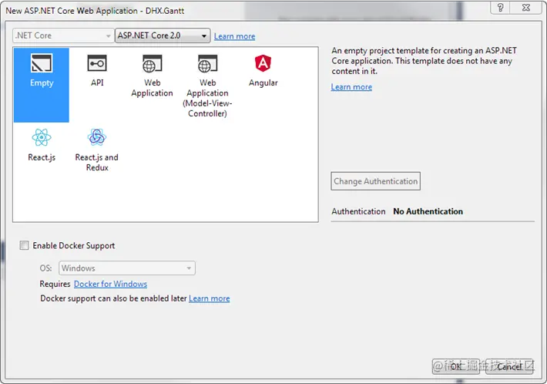The image size is (547, 384).
Task: Click the help question mark button
Action: (x=500, y=8)
